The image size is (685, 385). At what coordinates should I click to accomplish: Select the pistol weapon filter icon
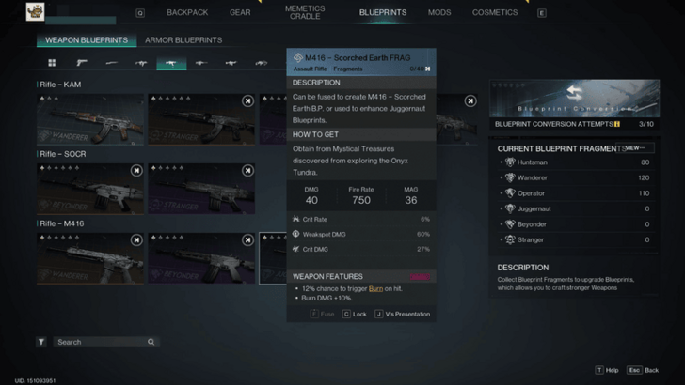(x=82, y=63)
